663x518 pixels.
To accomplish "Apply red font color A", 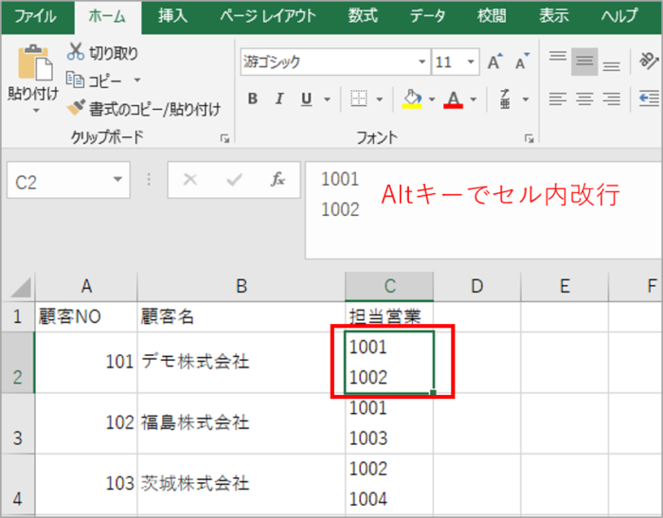I will coord(454,98).
